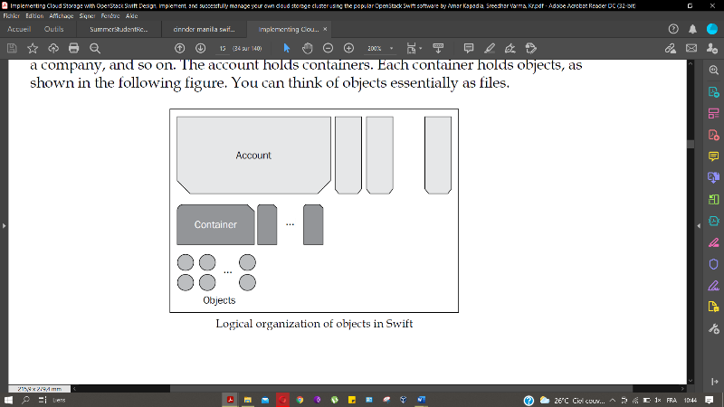Switch to the SummerStudentRe... tab
The height and width of the screenshot is (407, 724).
pos(118,29)
